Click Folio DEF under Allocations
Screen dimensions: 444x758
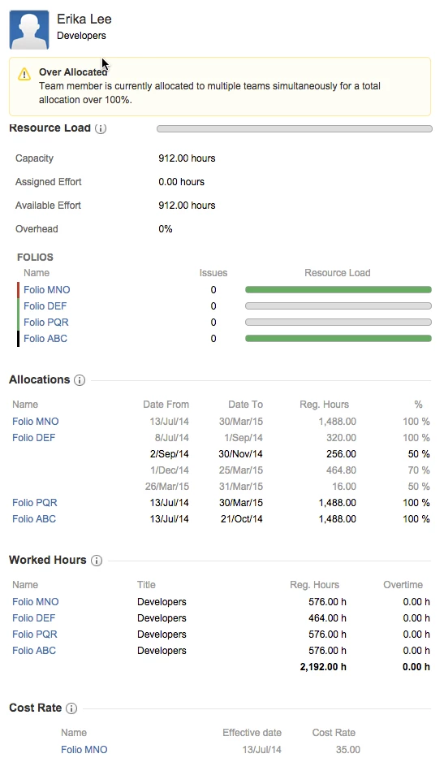coord(34,438)
